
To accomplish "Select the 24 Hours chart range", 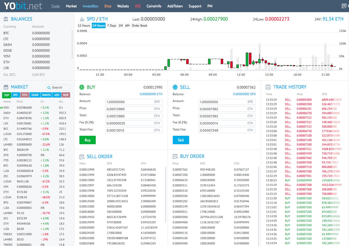I will 99,26.
